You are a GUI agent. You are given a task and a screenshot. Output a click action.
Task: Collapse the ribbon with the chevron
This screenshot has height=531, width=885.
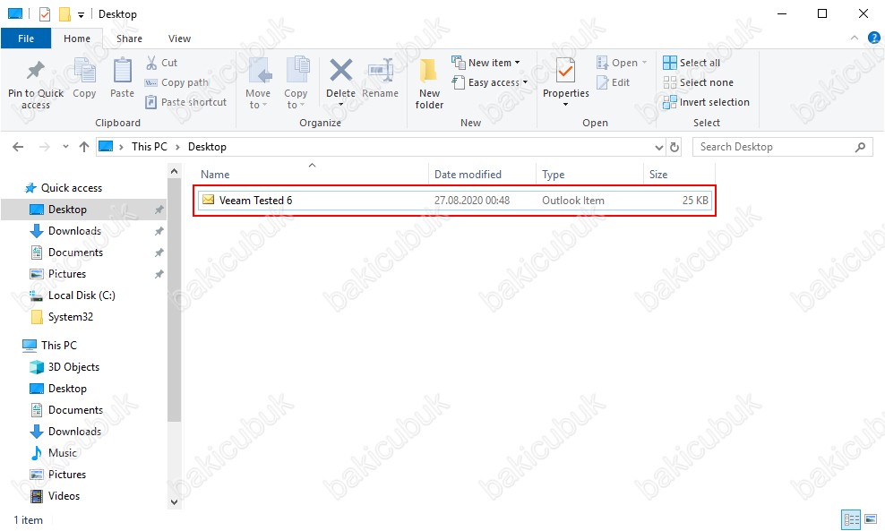point(855,38)
